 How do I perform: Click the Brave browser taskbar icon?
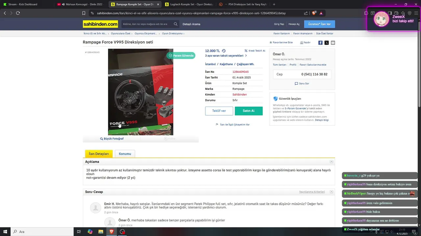(111, 232)
